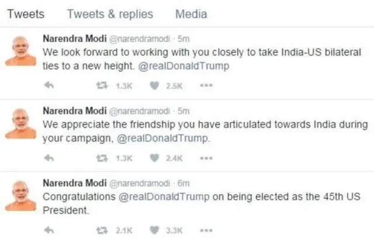Switch to the Tweets & replies tab
374x242 pixels.
tap(110, 13)
